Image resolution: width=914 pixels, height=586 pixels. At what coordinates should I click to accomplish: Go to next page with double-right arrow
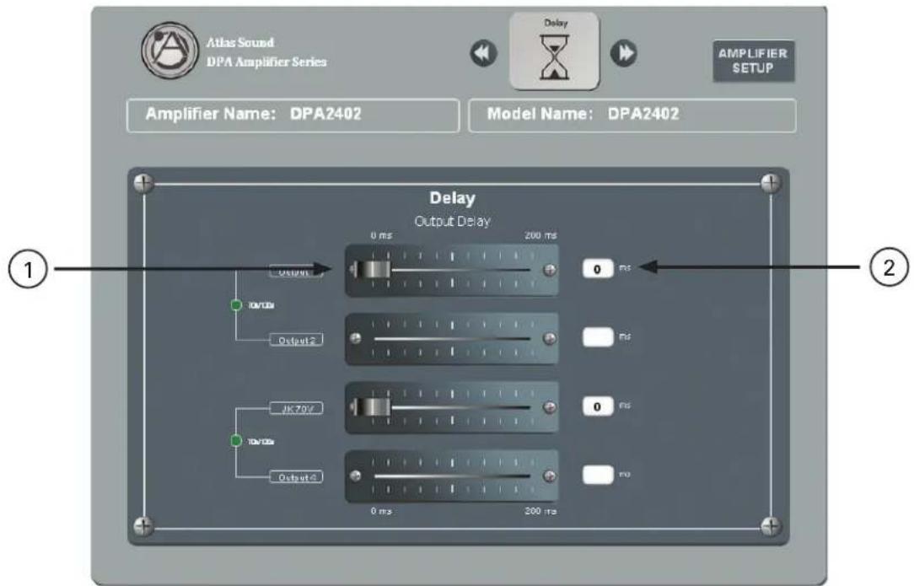point(624,54)
